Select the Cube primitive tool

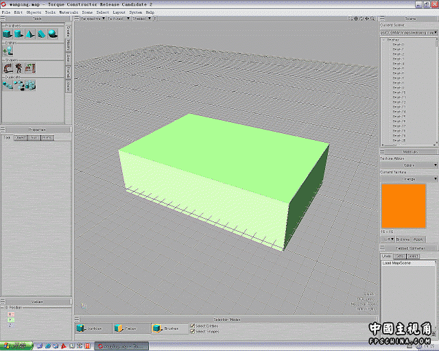point(8,34)
